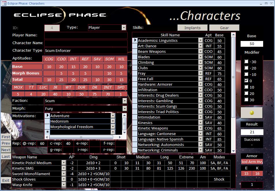
Task: Check the -10 modifier box
Action: [x=246, y=74]
